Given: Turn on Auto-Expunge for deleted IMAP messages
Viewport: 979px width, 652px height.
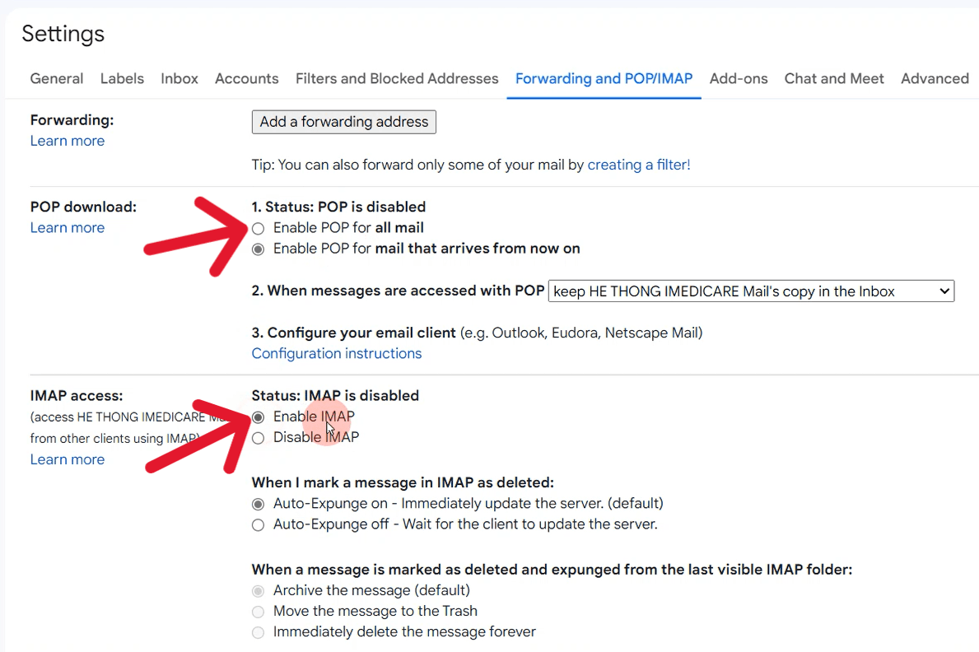Looking at the screenshot, I should (x=258, y=503).
